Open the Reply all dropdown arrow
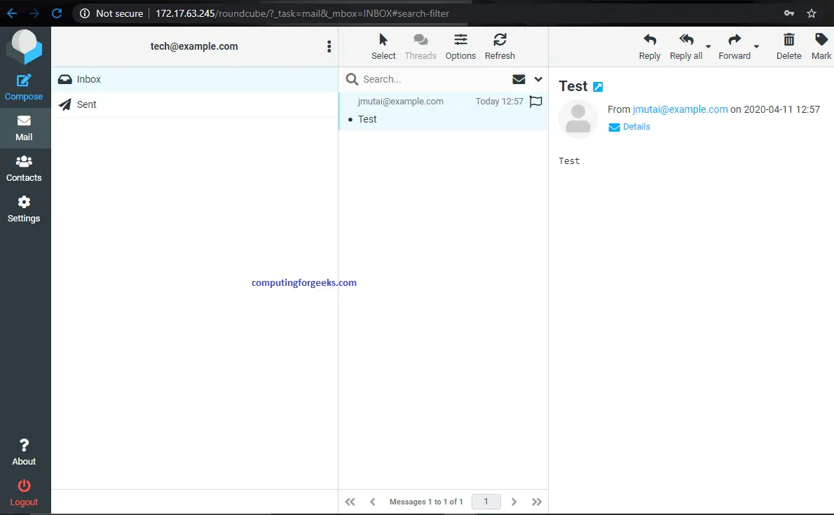This screenshot has width=834, height=515. (708, 48)
